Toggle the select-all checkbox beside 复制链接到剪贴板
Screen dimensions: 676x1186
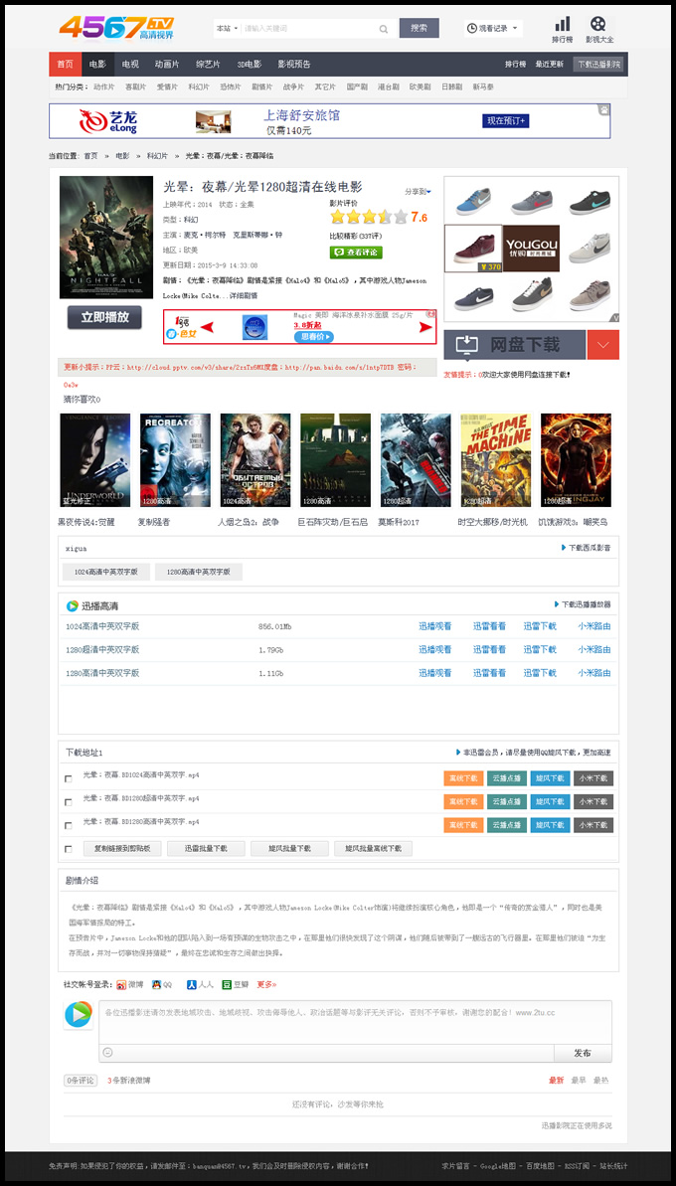click(69, 849)
